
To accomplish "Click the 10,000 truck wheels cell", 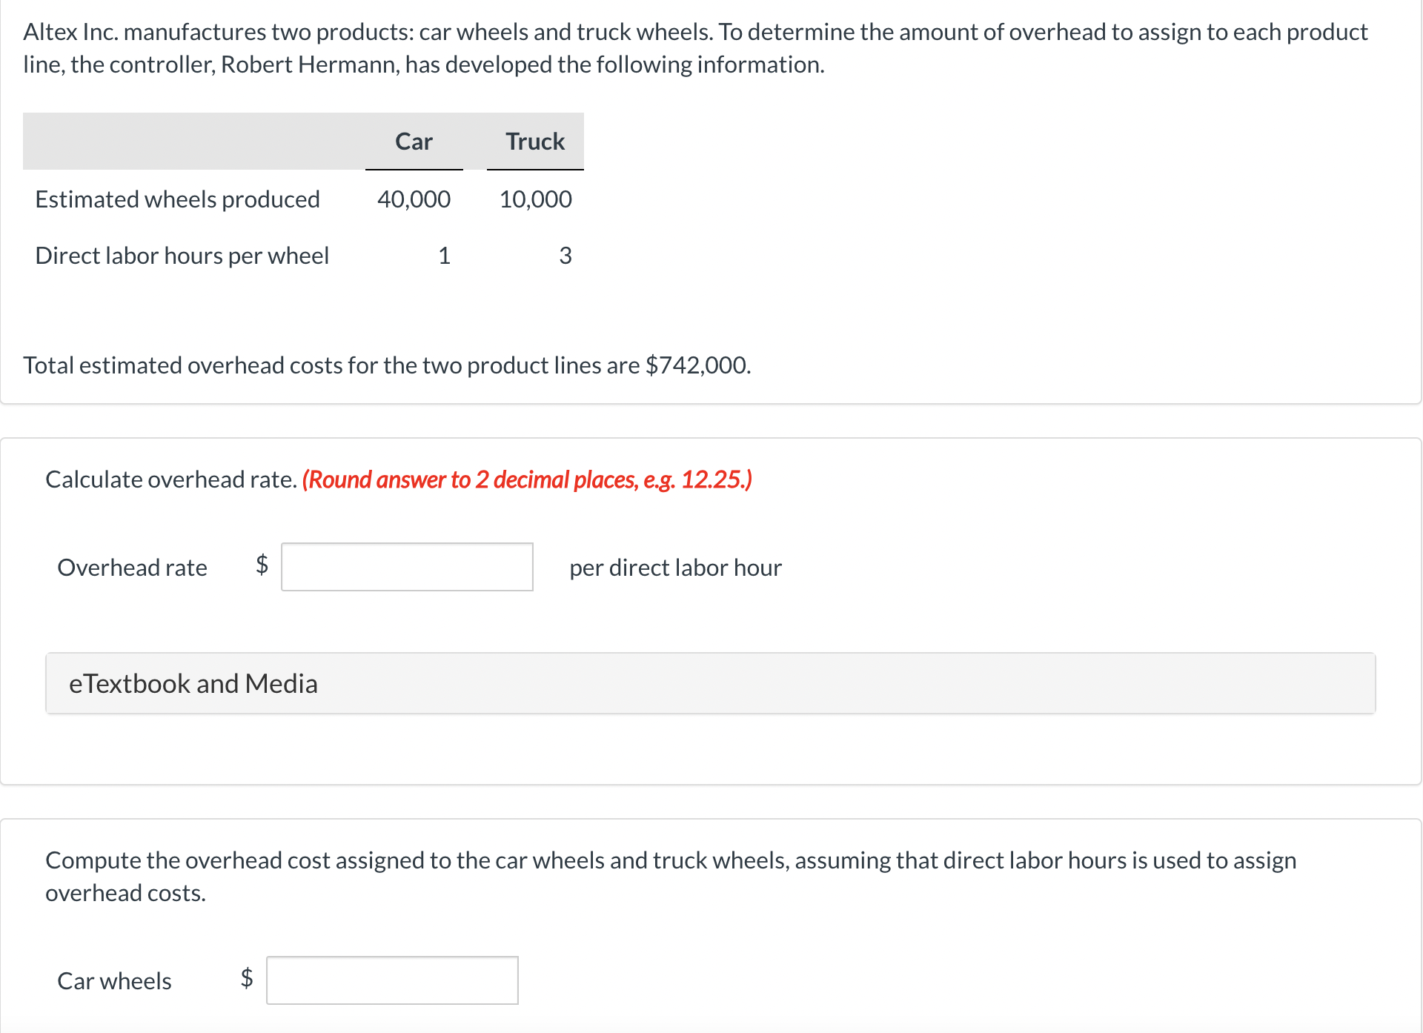I will click(x=535, y=199).
